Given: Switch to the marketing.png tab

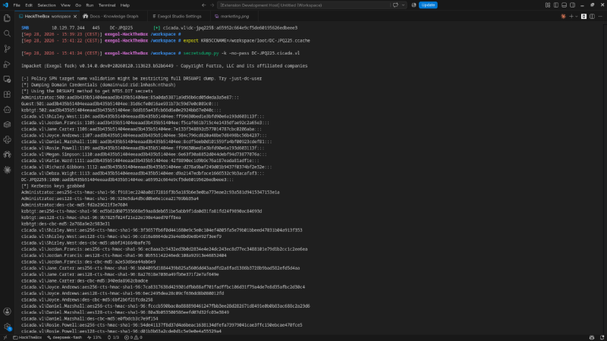Looking at the screenshot, I should click(x=234, y=16).
